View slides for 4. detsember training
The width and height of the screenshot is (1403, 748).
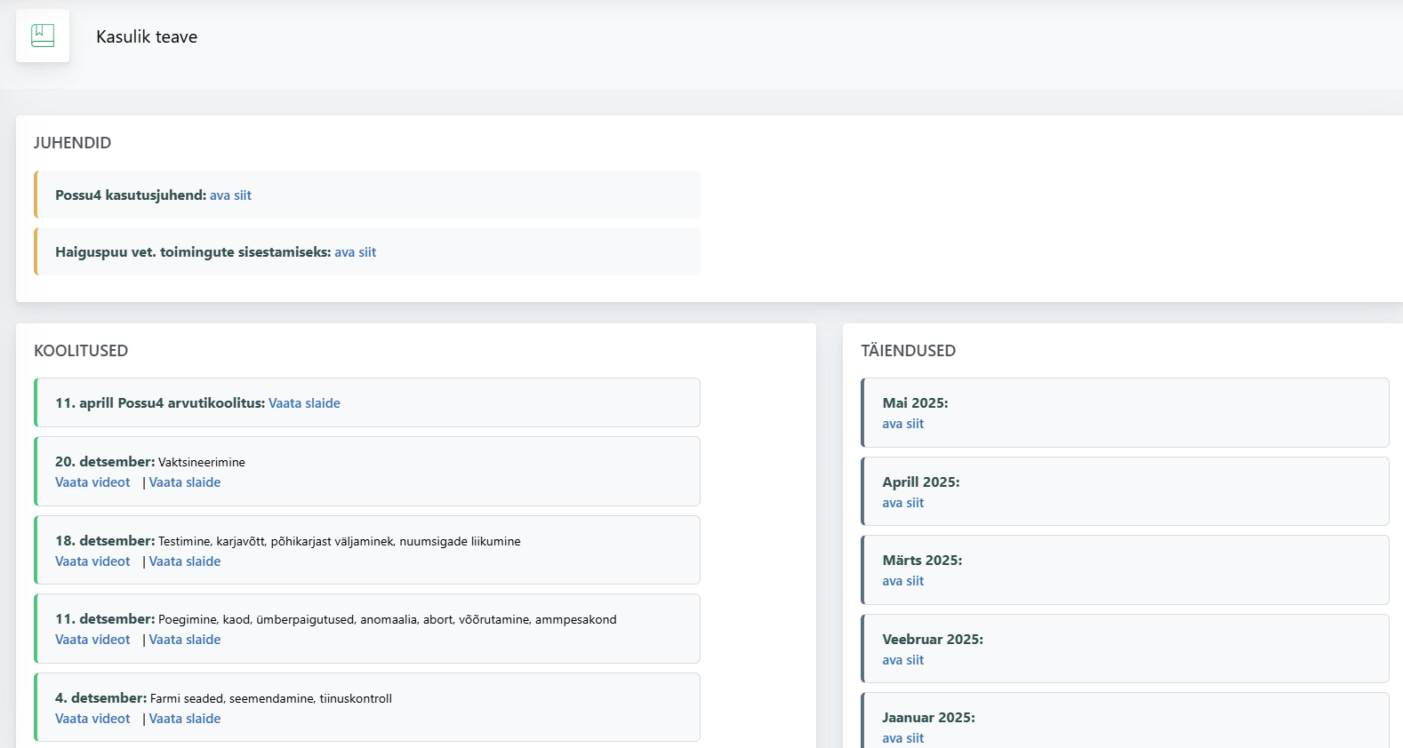pyautogui.click(x=185, y=719)
